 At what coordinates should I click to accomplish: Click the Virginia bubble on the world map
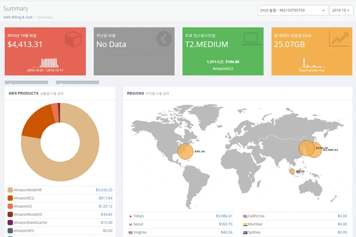[185, 151]
